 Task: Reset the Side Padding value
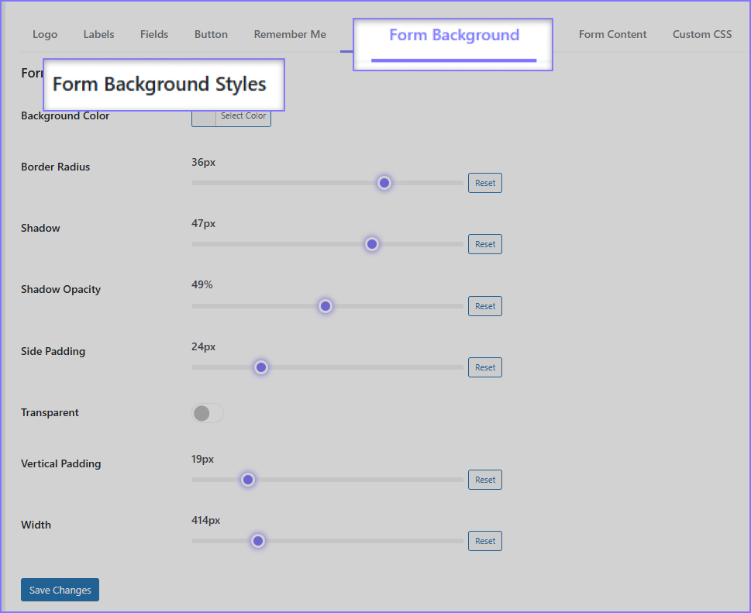pos(485,367)
